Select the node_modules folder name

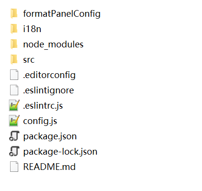[53, 45]
